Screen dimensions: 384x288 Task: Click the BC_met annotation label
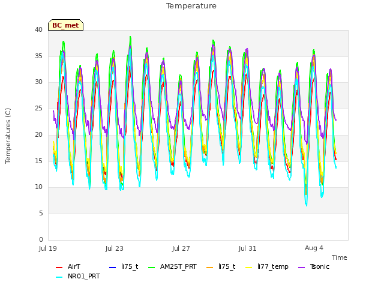65,25
